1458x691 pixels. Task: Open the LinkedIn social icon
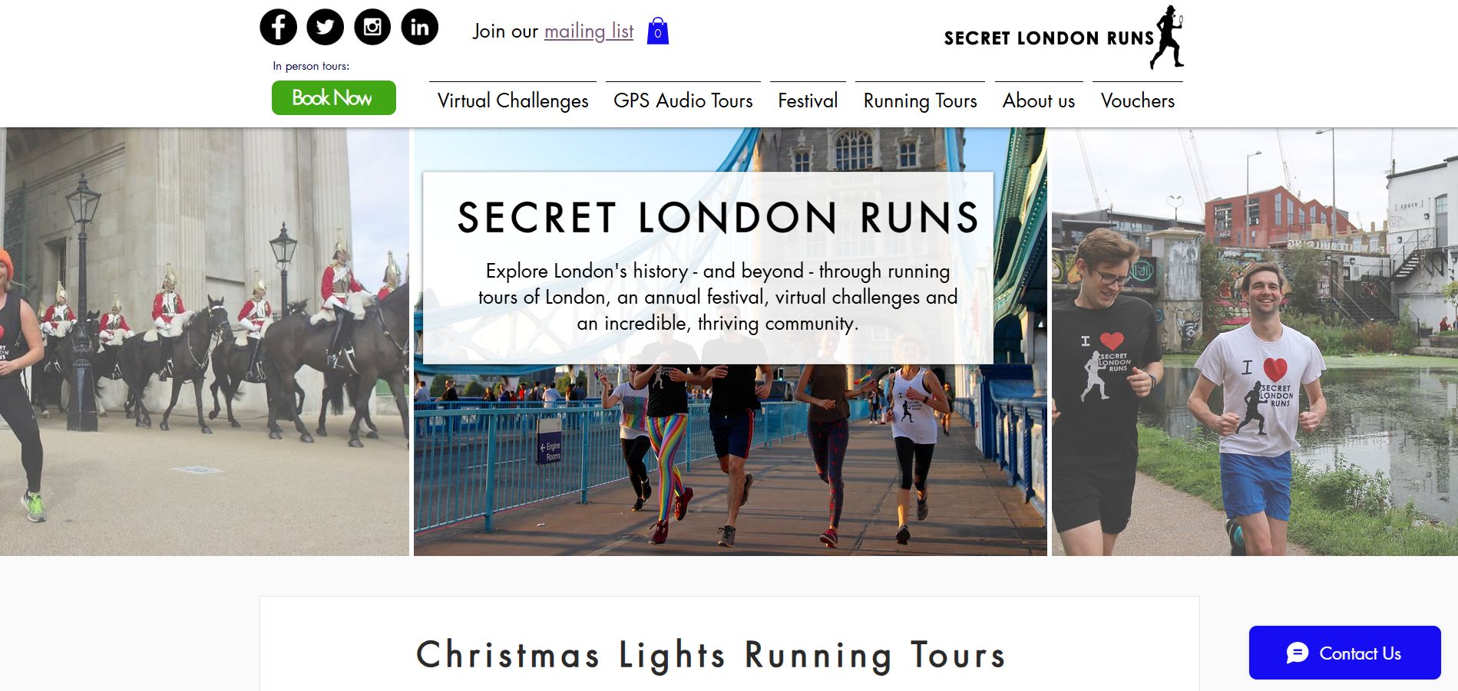418,26
